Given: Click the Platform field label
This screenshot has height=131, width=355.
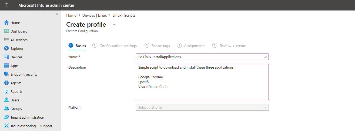Looking at the screenshot, I should pos(75,107).
